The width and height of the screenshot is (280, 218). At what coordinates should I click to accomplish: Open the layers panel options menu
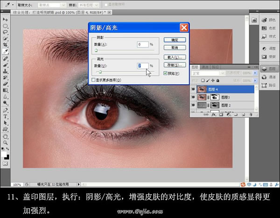pos(256,67)
